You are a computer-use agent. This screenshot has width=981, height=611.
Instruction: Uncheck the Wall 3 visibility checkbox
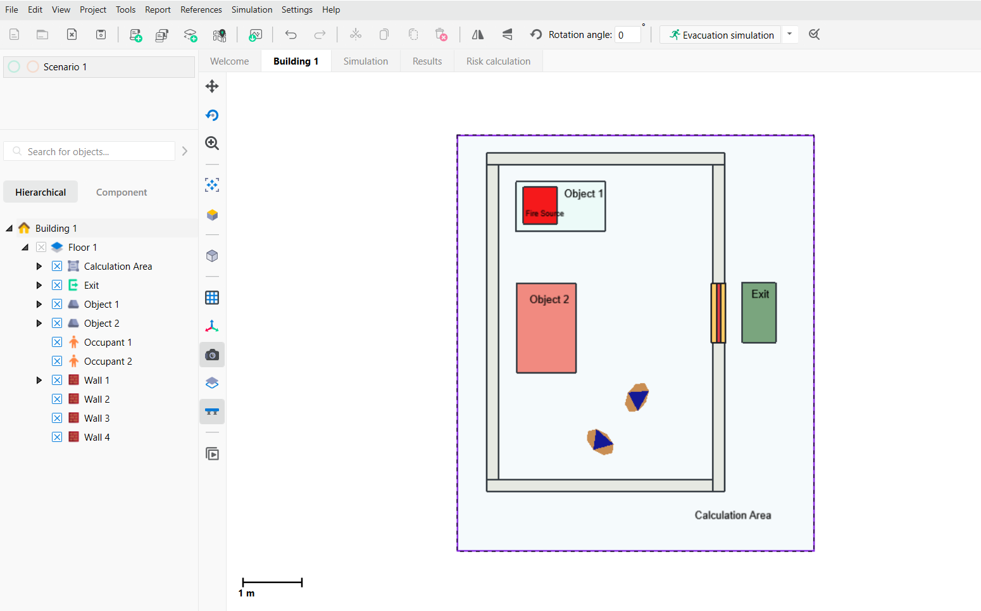(x=57, y=418)
